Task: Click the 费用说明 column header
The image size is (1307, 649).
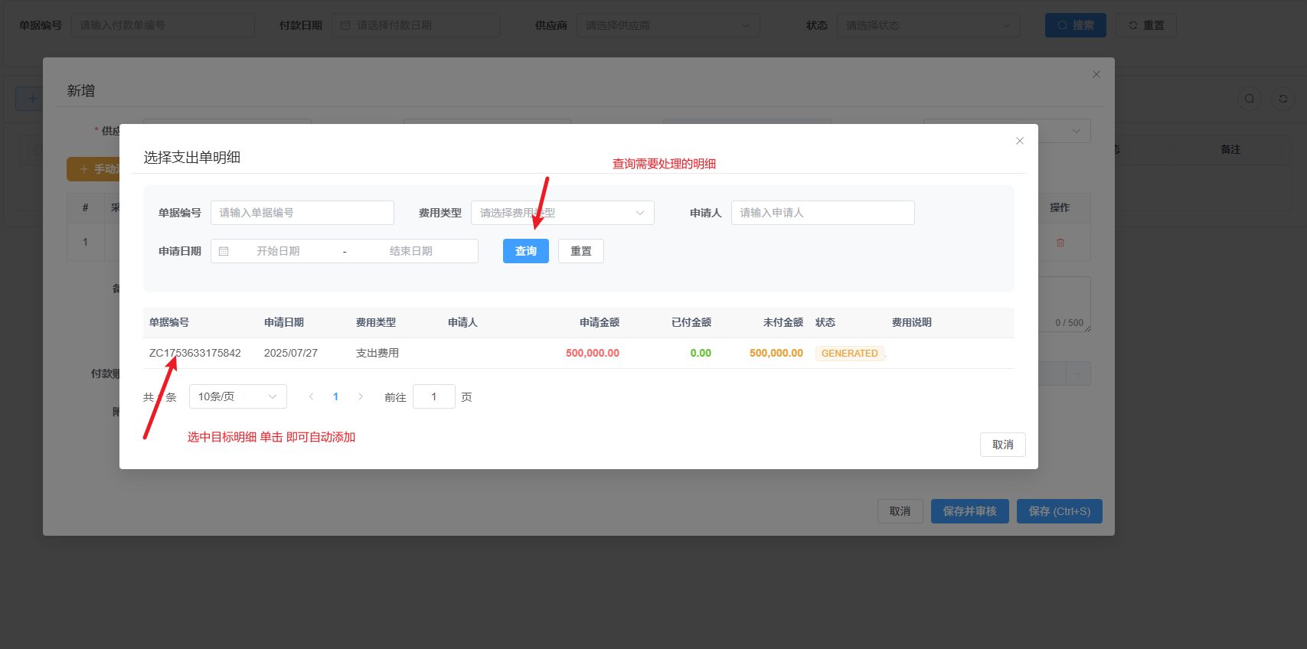Action: (x=912, y=322)
